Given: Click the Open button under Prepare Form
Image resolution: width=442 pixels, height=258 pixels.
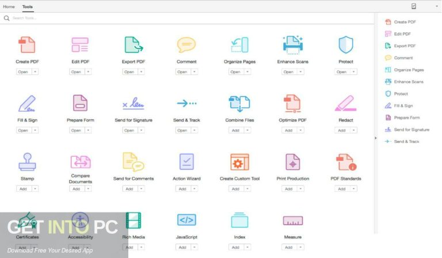Looking at the screenshot, I should pyautogui.click(x=77, y=130).
